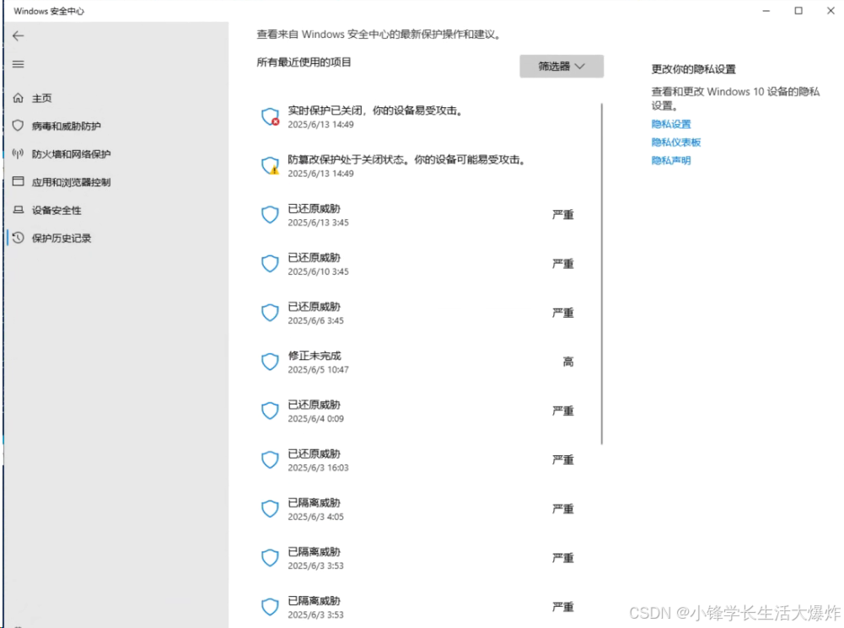Click shield with yellow warning for 防篡改保护
This screenshot has height=628, width=844.
point(270,166)
